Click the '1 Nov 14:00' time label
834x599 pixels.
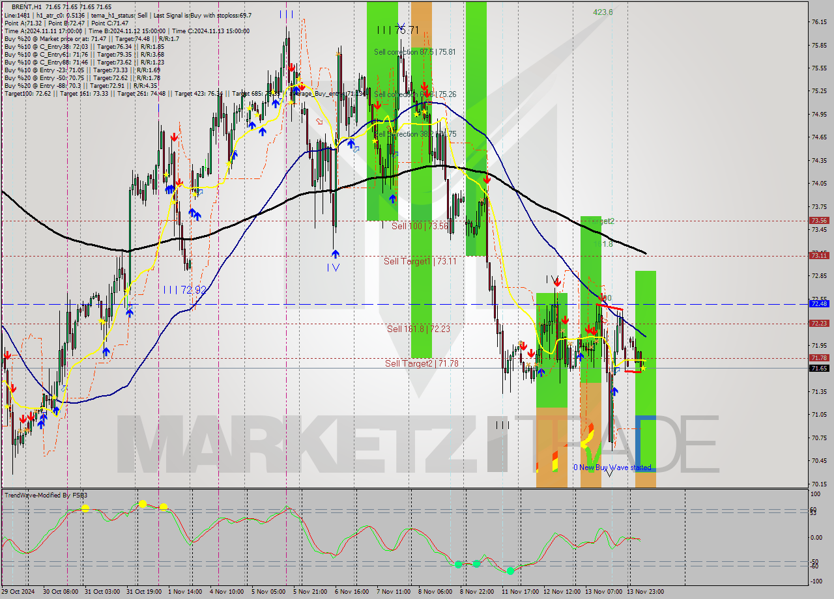tap(186, 592)
